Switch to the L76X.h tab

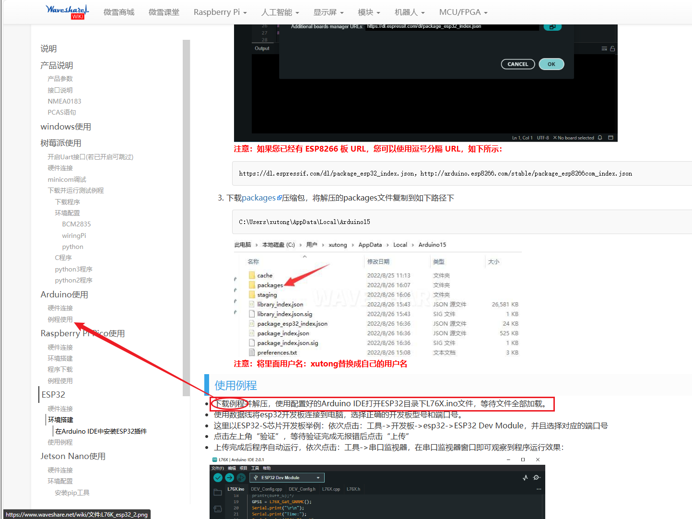click(353, 489)
